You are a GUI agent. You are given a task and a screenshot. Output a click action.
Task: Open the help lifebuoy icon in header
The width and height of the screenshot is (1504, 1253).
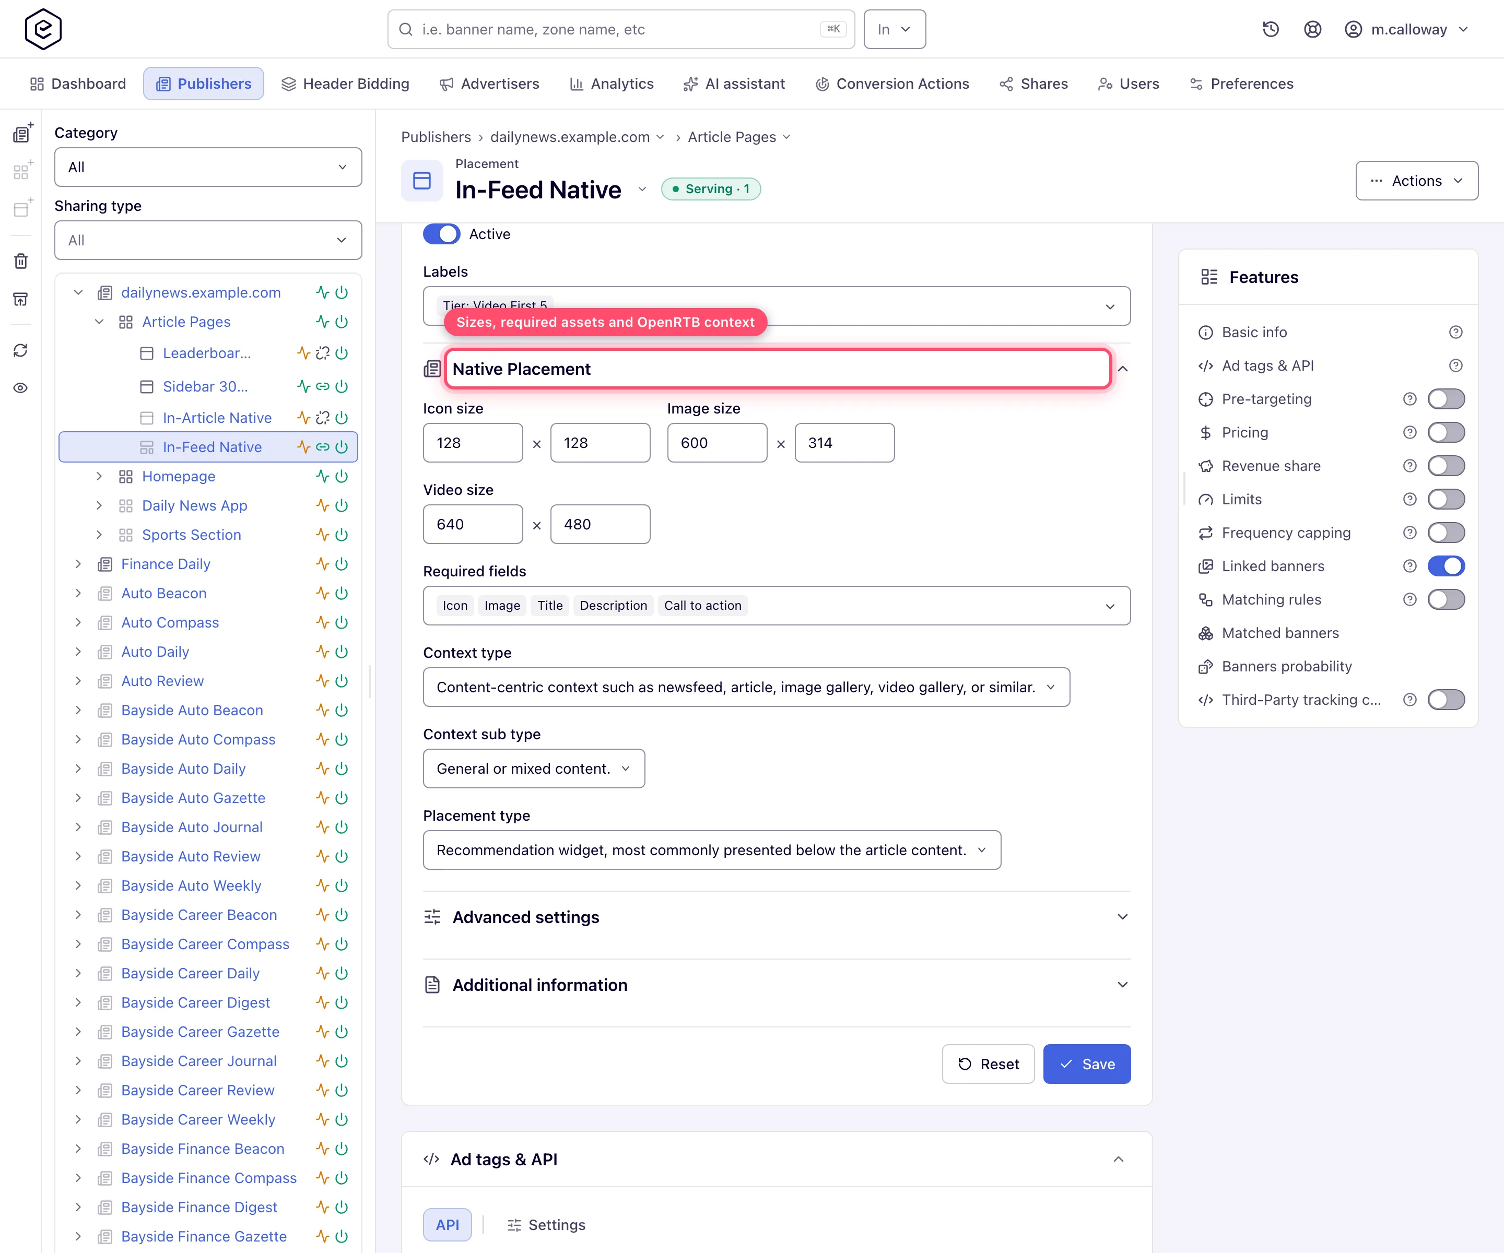point(1312,29)
